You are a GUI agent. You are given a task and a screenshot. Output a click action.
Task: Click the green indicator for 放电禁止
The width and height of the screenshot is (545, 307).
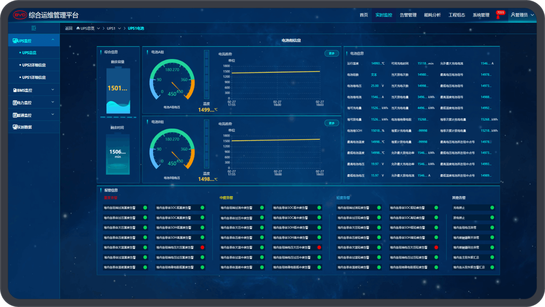[492, 218]
